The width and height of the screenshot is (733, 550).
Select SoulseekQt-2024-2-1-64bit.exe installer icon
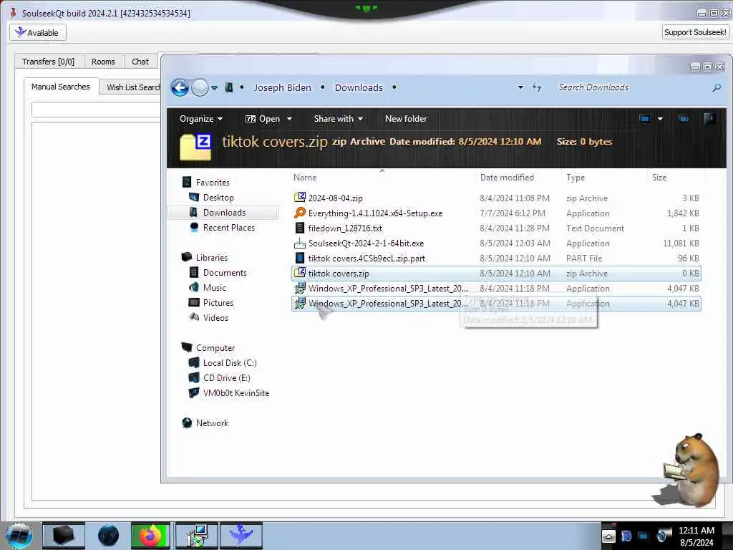coord(300,243)
